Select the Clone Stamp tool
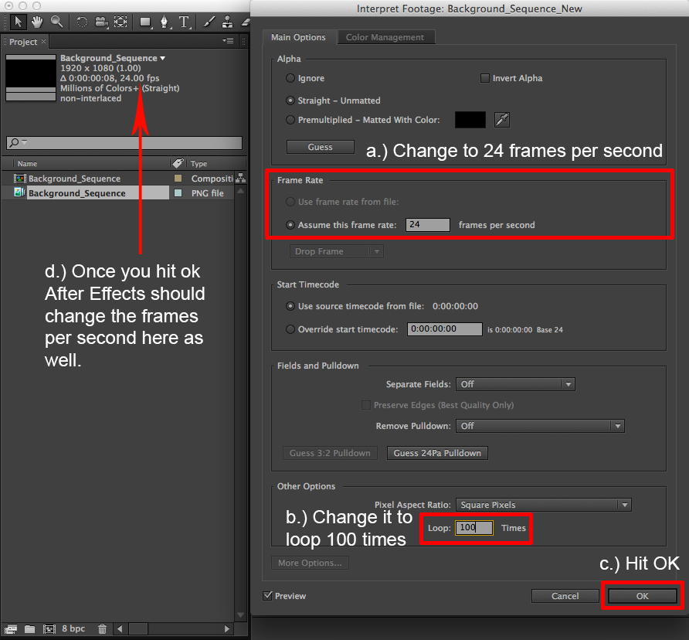The image size is (689, 640). pos(227,22)
